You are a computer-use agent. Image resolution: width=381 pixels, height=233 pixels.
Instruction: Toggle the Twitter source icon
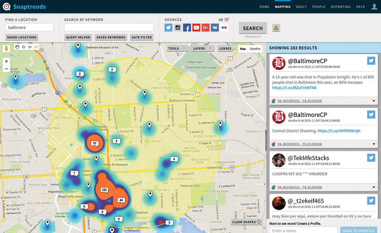168,28
